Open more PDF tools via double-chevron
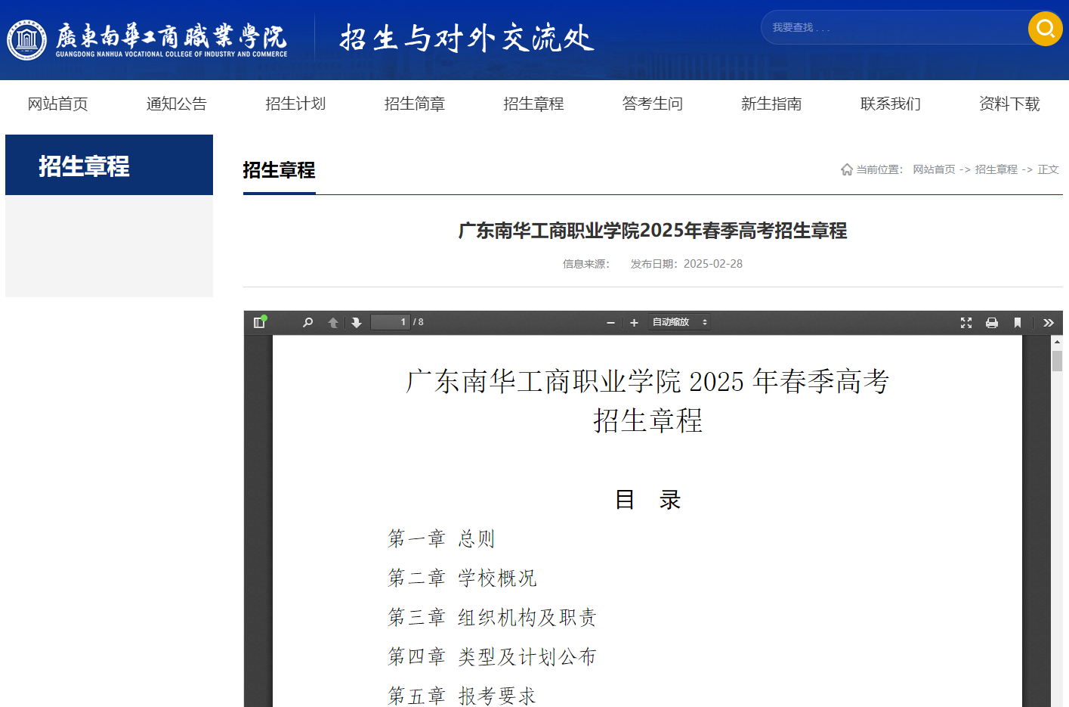1069x707 pixels. (1048, 322)
